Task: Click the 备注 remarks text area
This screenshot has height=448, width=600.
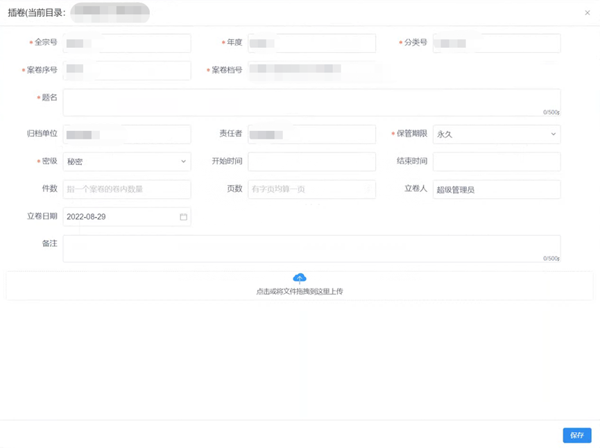Action: click(x=311, y=248)
